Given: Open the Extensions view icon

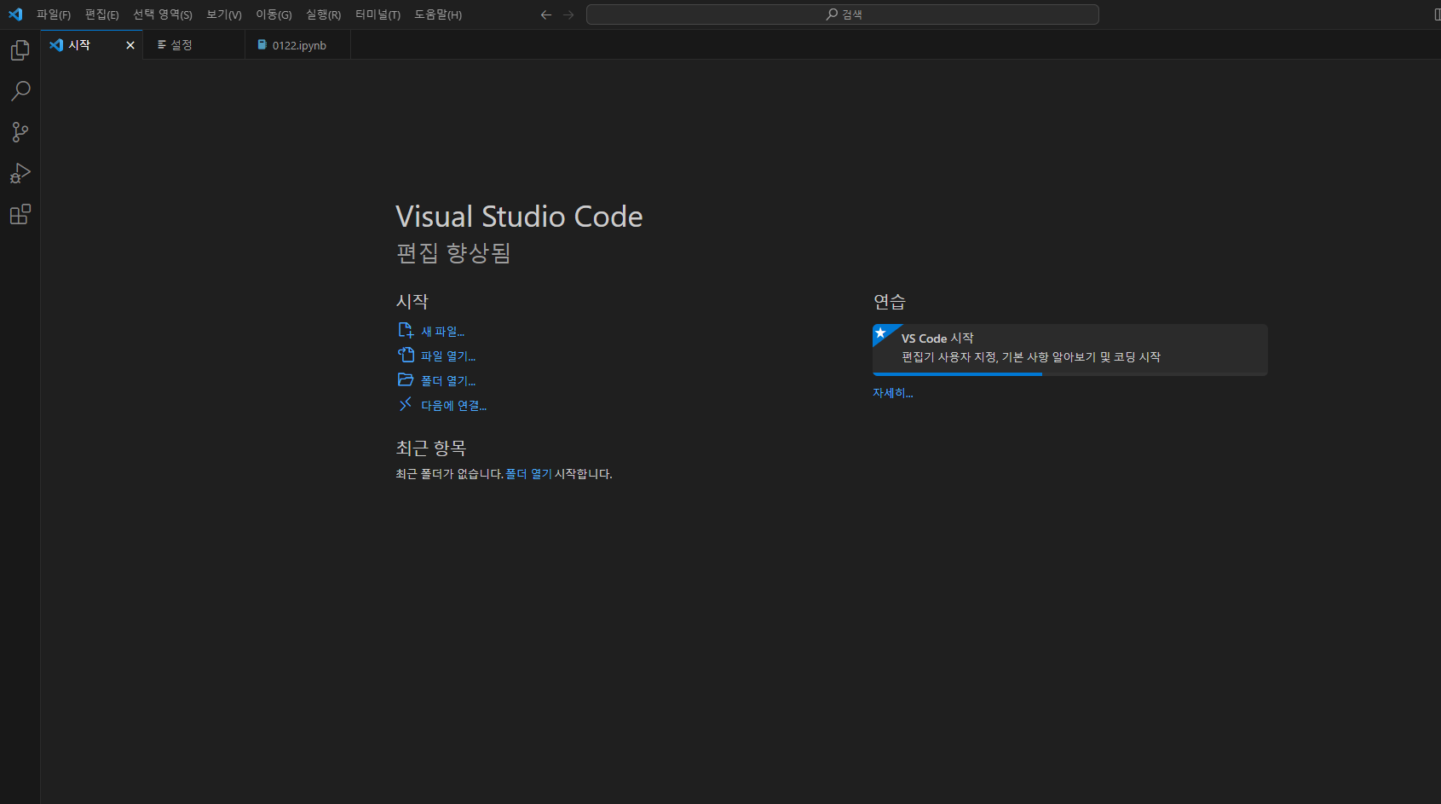Looking at the screenshot, I should point(19,214).
